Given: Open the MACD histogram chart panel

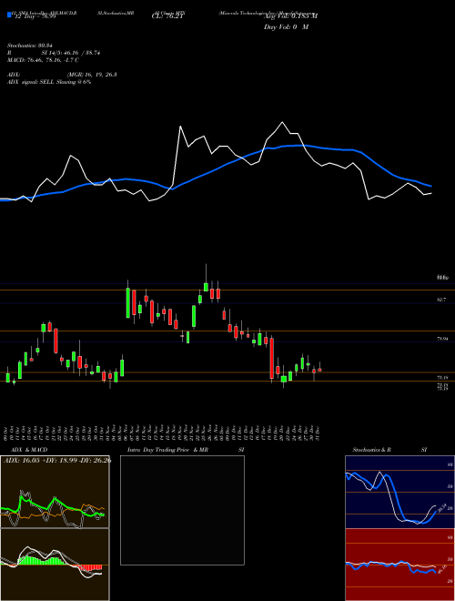Looking at the screenshot, I should 55,565.
